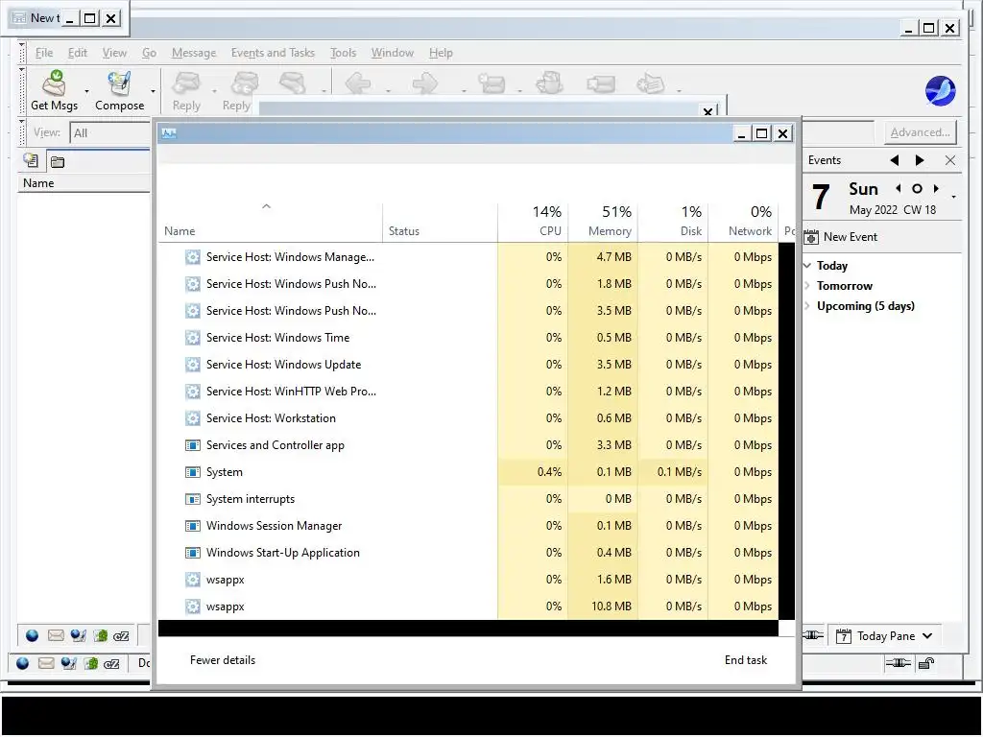Viewport: 983px width, 737px height.
Task: Click the System process icon in Task Manager
Action: 192,472
